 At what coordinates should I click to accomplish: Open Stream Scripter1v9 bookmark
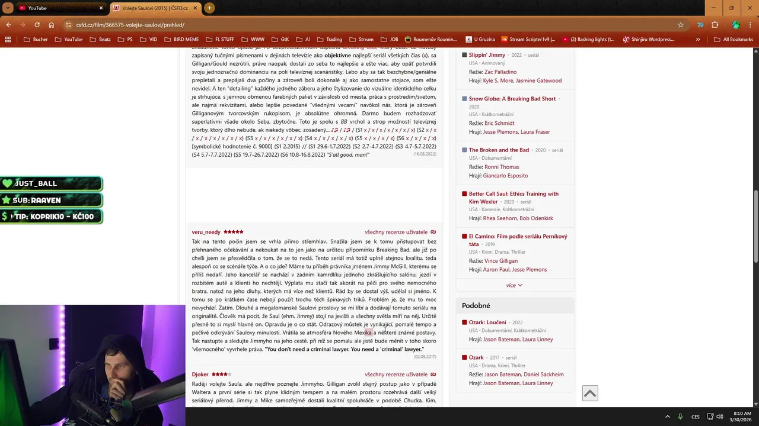(528, 40)
